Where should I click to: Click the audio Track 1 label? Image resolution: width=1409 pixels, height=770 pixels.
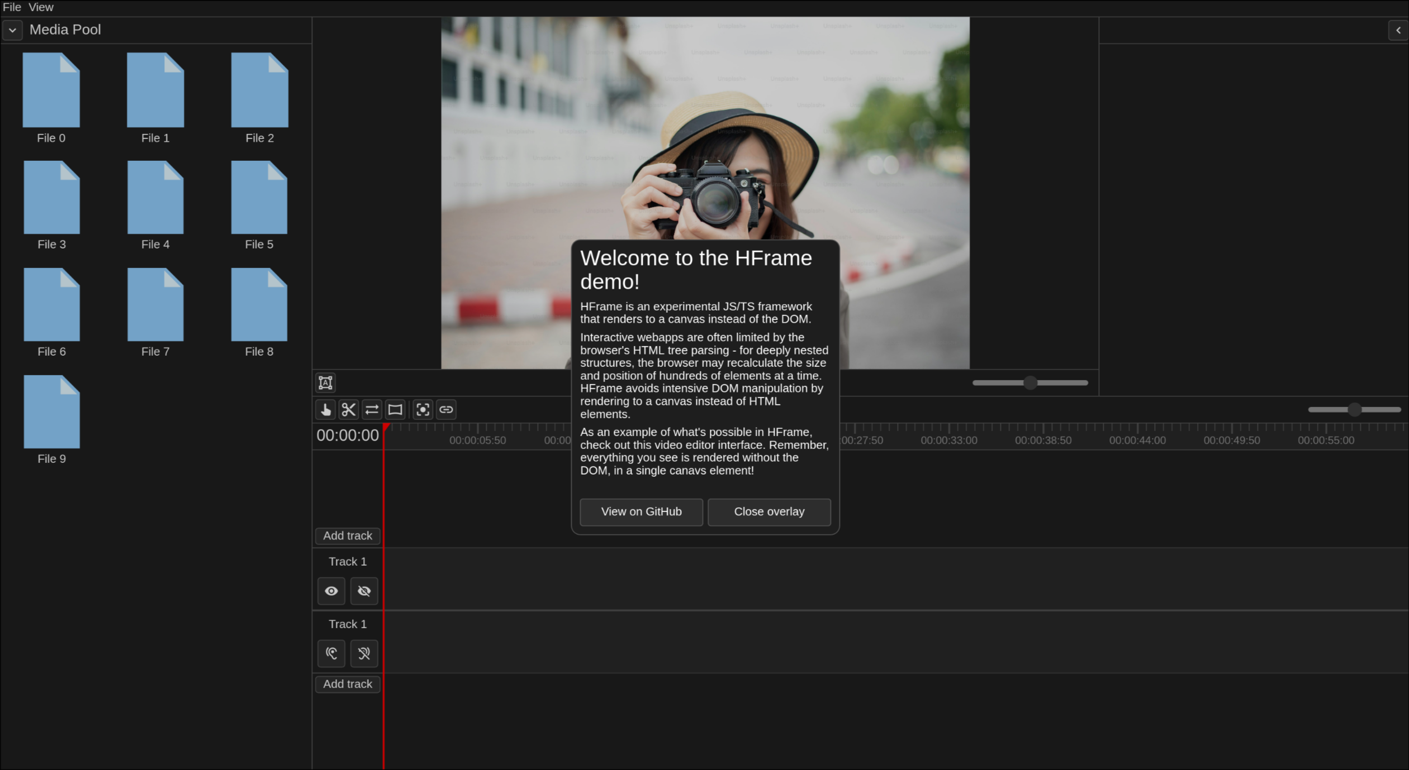348,625
